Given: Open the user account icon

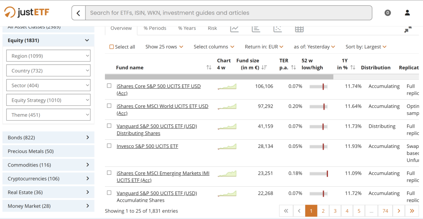Looking at the screenshot, I should click(407, 13).
